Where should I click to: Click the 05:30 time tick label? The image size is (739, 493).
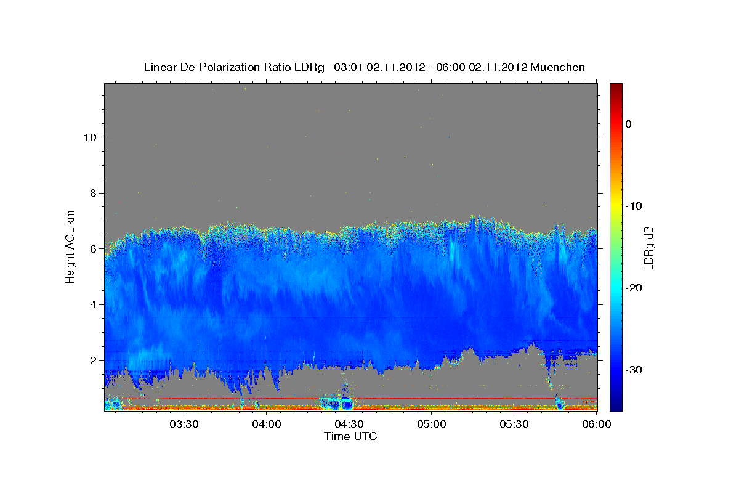[x=514, y=424]
